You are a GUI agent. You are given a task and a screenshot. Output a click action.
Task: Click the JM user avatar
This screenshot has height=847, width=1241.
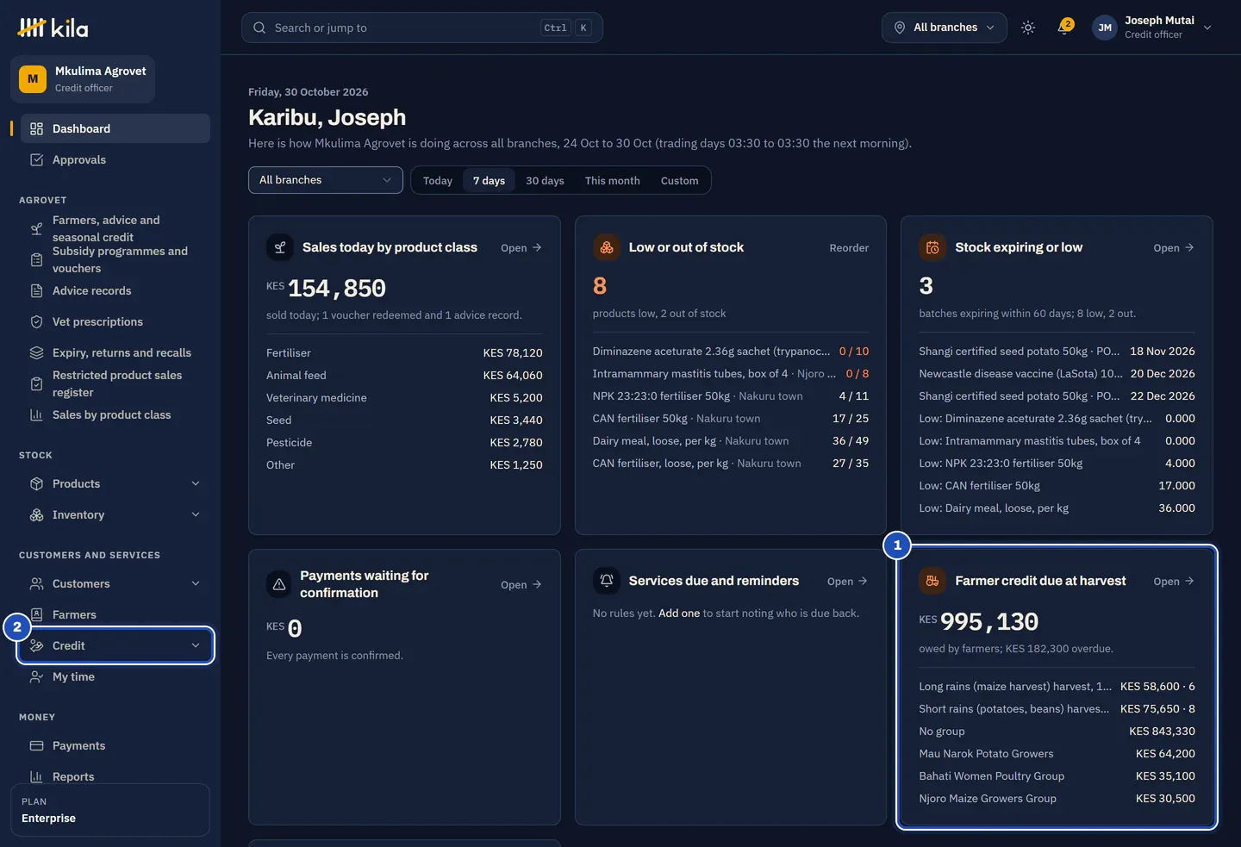(x=1105, y=28)
